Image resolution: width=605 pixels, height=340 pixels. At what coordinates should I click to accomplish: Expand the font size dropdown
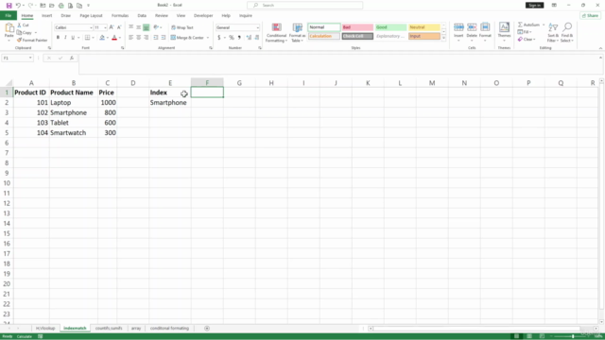(105, 27)
